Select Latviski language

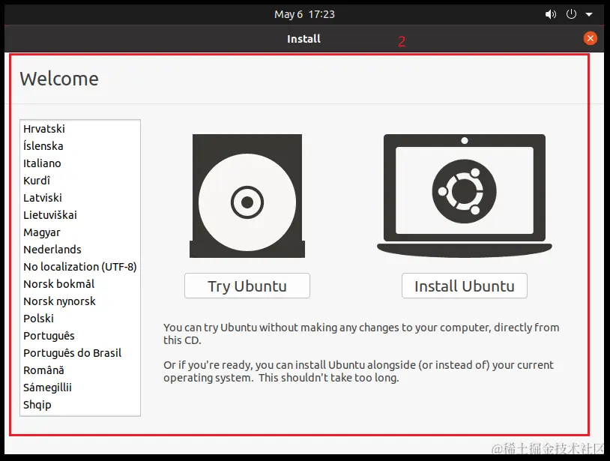tap(80, 198)
